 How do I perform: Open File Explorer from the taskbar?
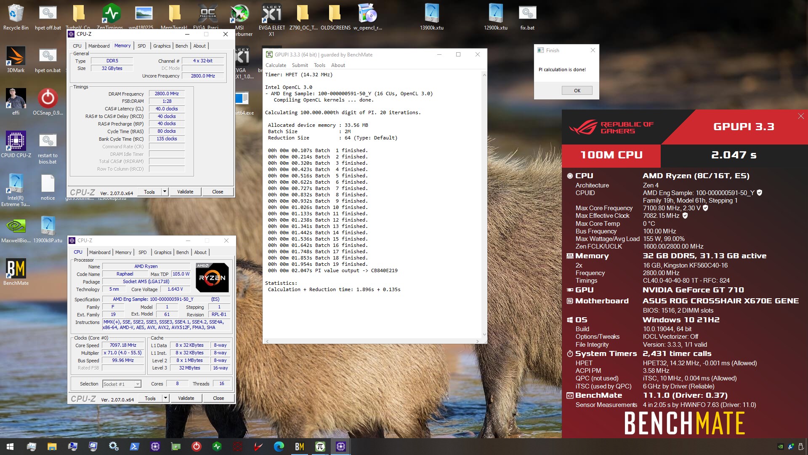[x=52, y=447]
